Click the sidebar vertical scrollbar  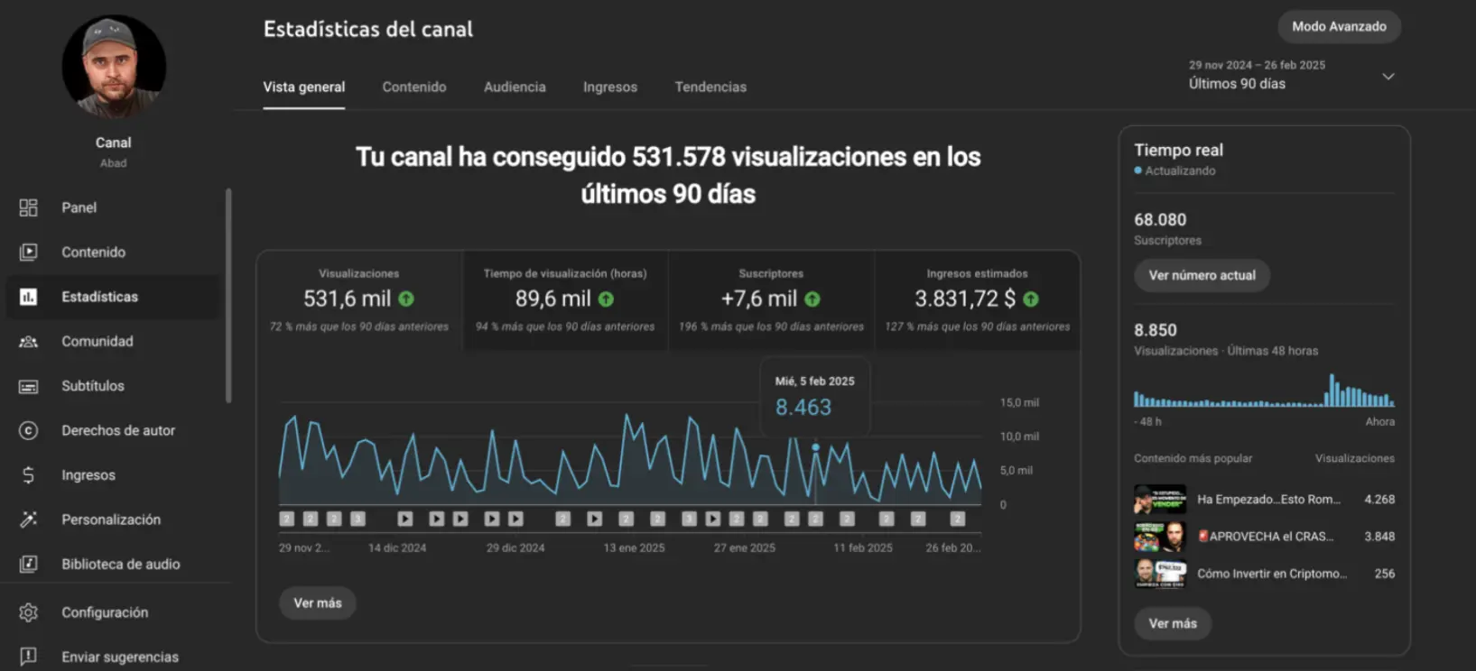[228, 296]
